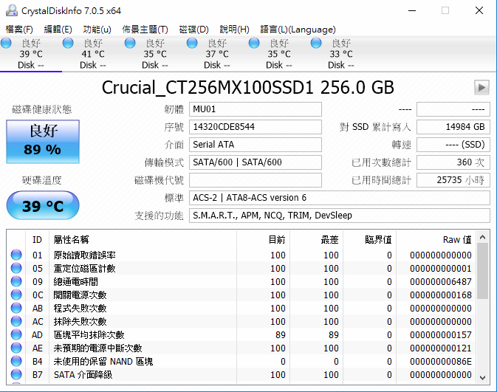Image resolution: width=497 pixels, height=392 pixels.
Task: Click status orb for attribute 01
Action: coord(16,255)
